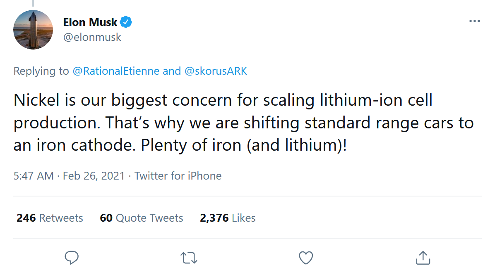495x277 pixels.
Task: View the 246 Retweets list
Action: 50,218
